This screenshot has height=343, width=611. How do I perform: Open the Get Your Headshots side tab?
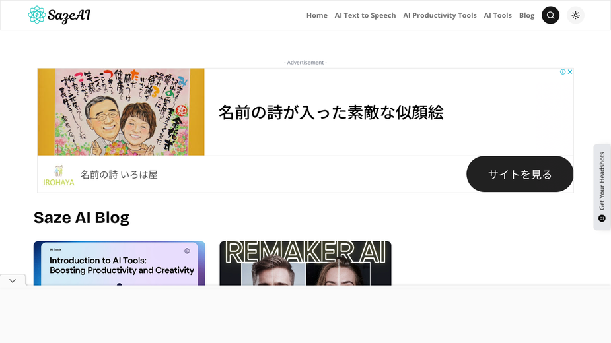tap(602, 187)
